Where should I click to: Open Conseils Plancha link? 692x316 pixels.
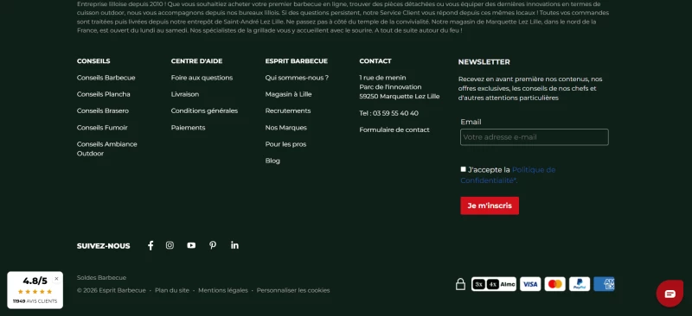103,94
